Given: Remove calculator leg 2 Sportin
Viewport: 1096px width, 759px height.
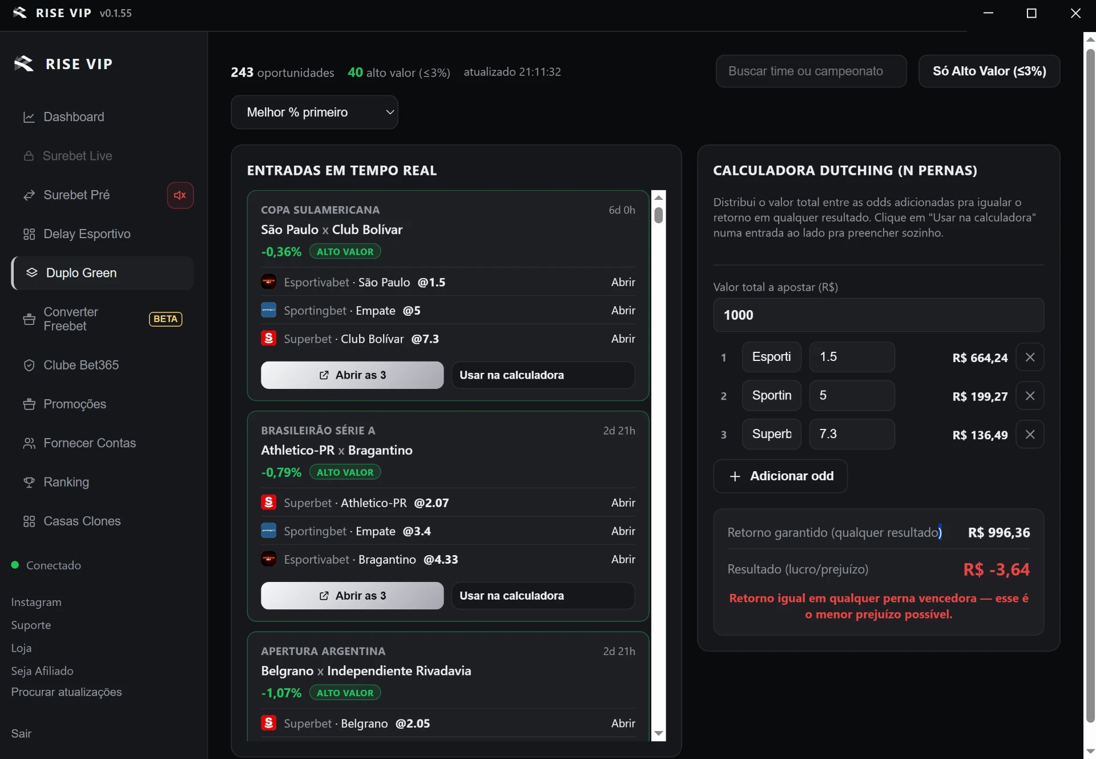Looking at the screenshot, I should (1030, 396).
